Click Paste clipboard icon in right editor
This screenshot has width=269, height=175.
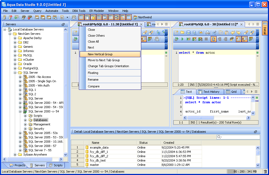coord(227,32)
